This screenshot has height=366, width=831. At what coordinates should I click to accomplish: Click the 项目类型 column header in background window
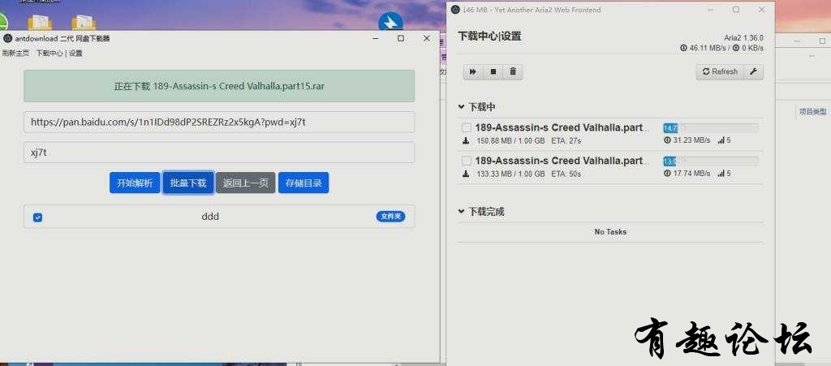click(x=812, y=111)
